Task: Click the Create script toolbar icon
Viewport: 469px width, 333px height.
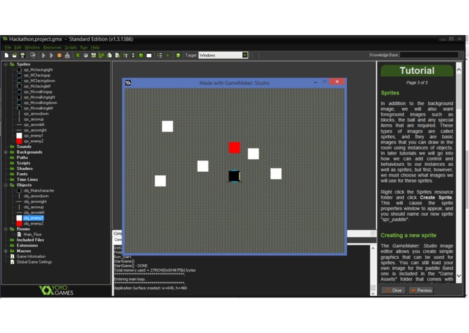Action: pos(109,55)
